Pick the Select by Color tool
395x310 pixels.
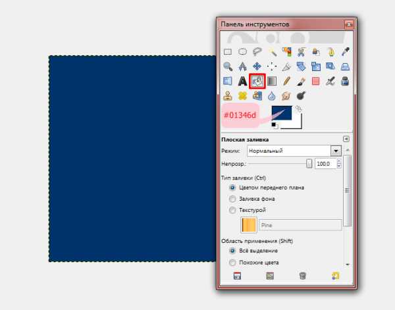[286, 52]
